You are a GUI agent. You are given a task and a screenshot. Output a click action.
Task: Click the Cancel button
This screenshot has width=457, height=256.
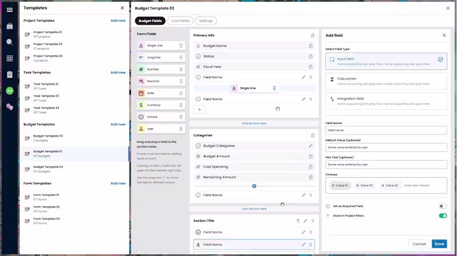click(419, 244)
